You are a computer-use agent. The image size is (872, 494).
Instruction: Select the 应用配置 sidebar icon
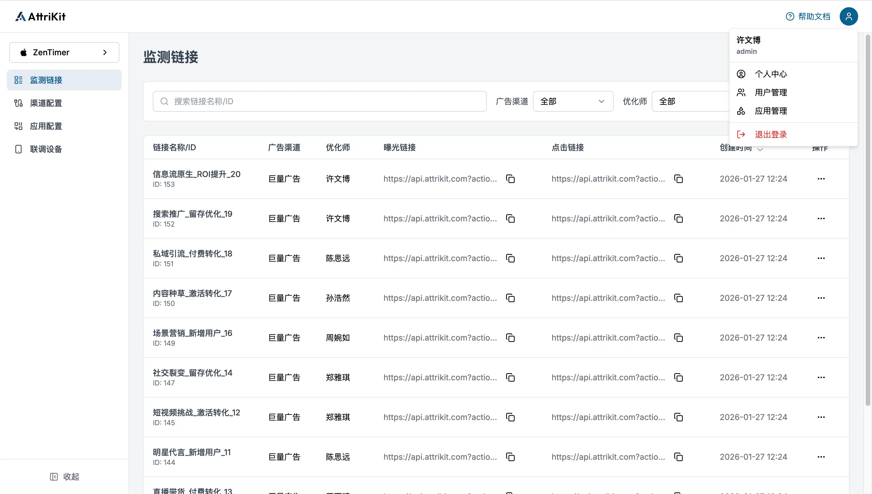pos(18,126)
